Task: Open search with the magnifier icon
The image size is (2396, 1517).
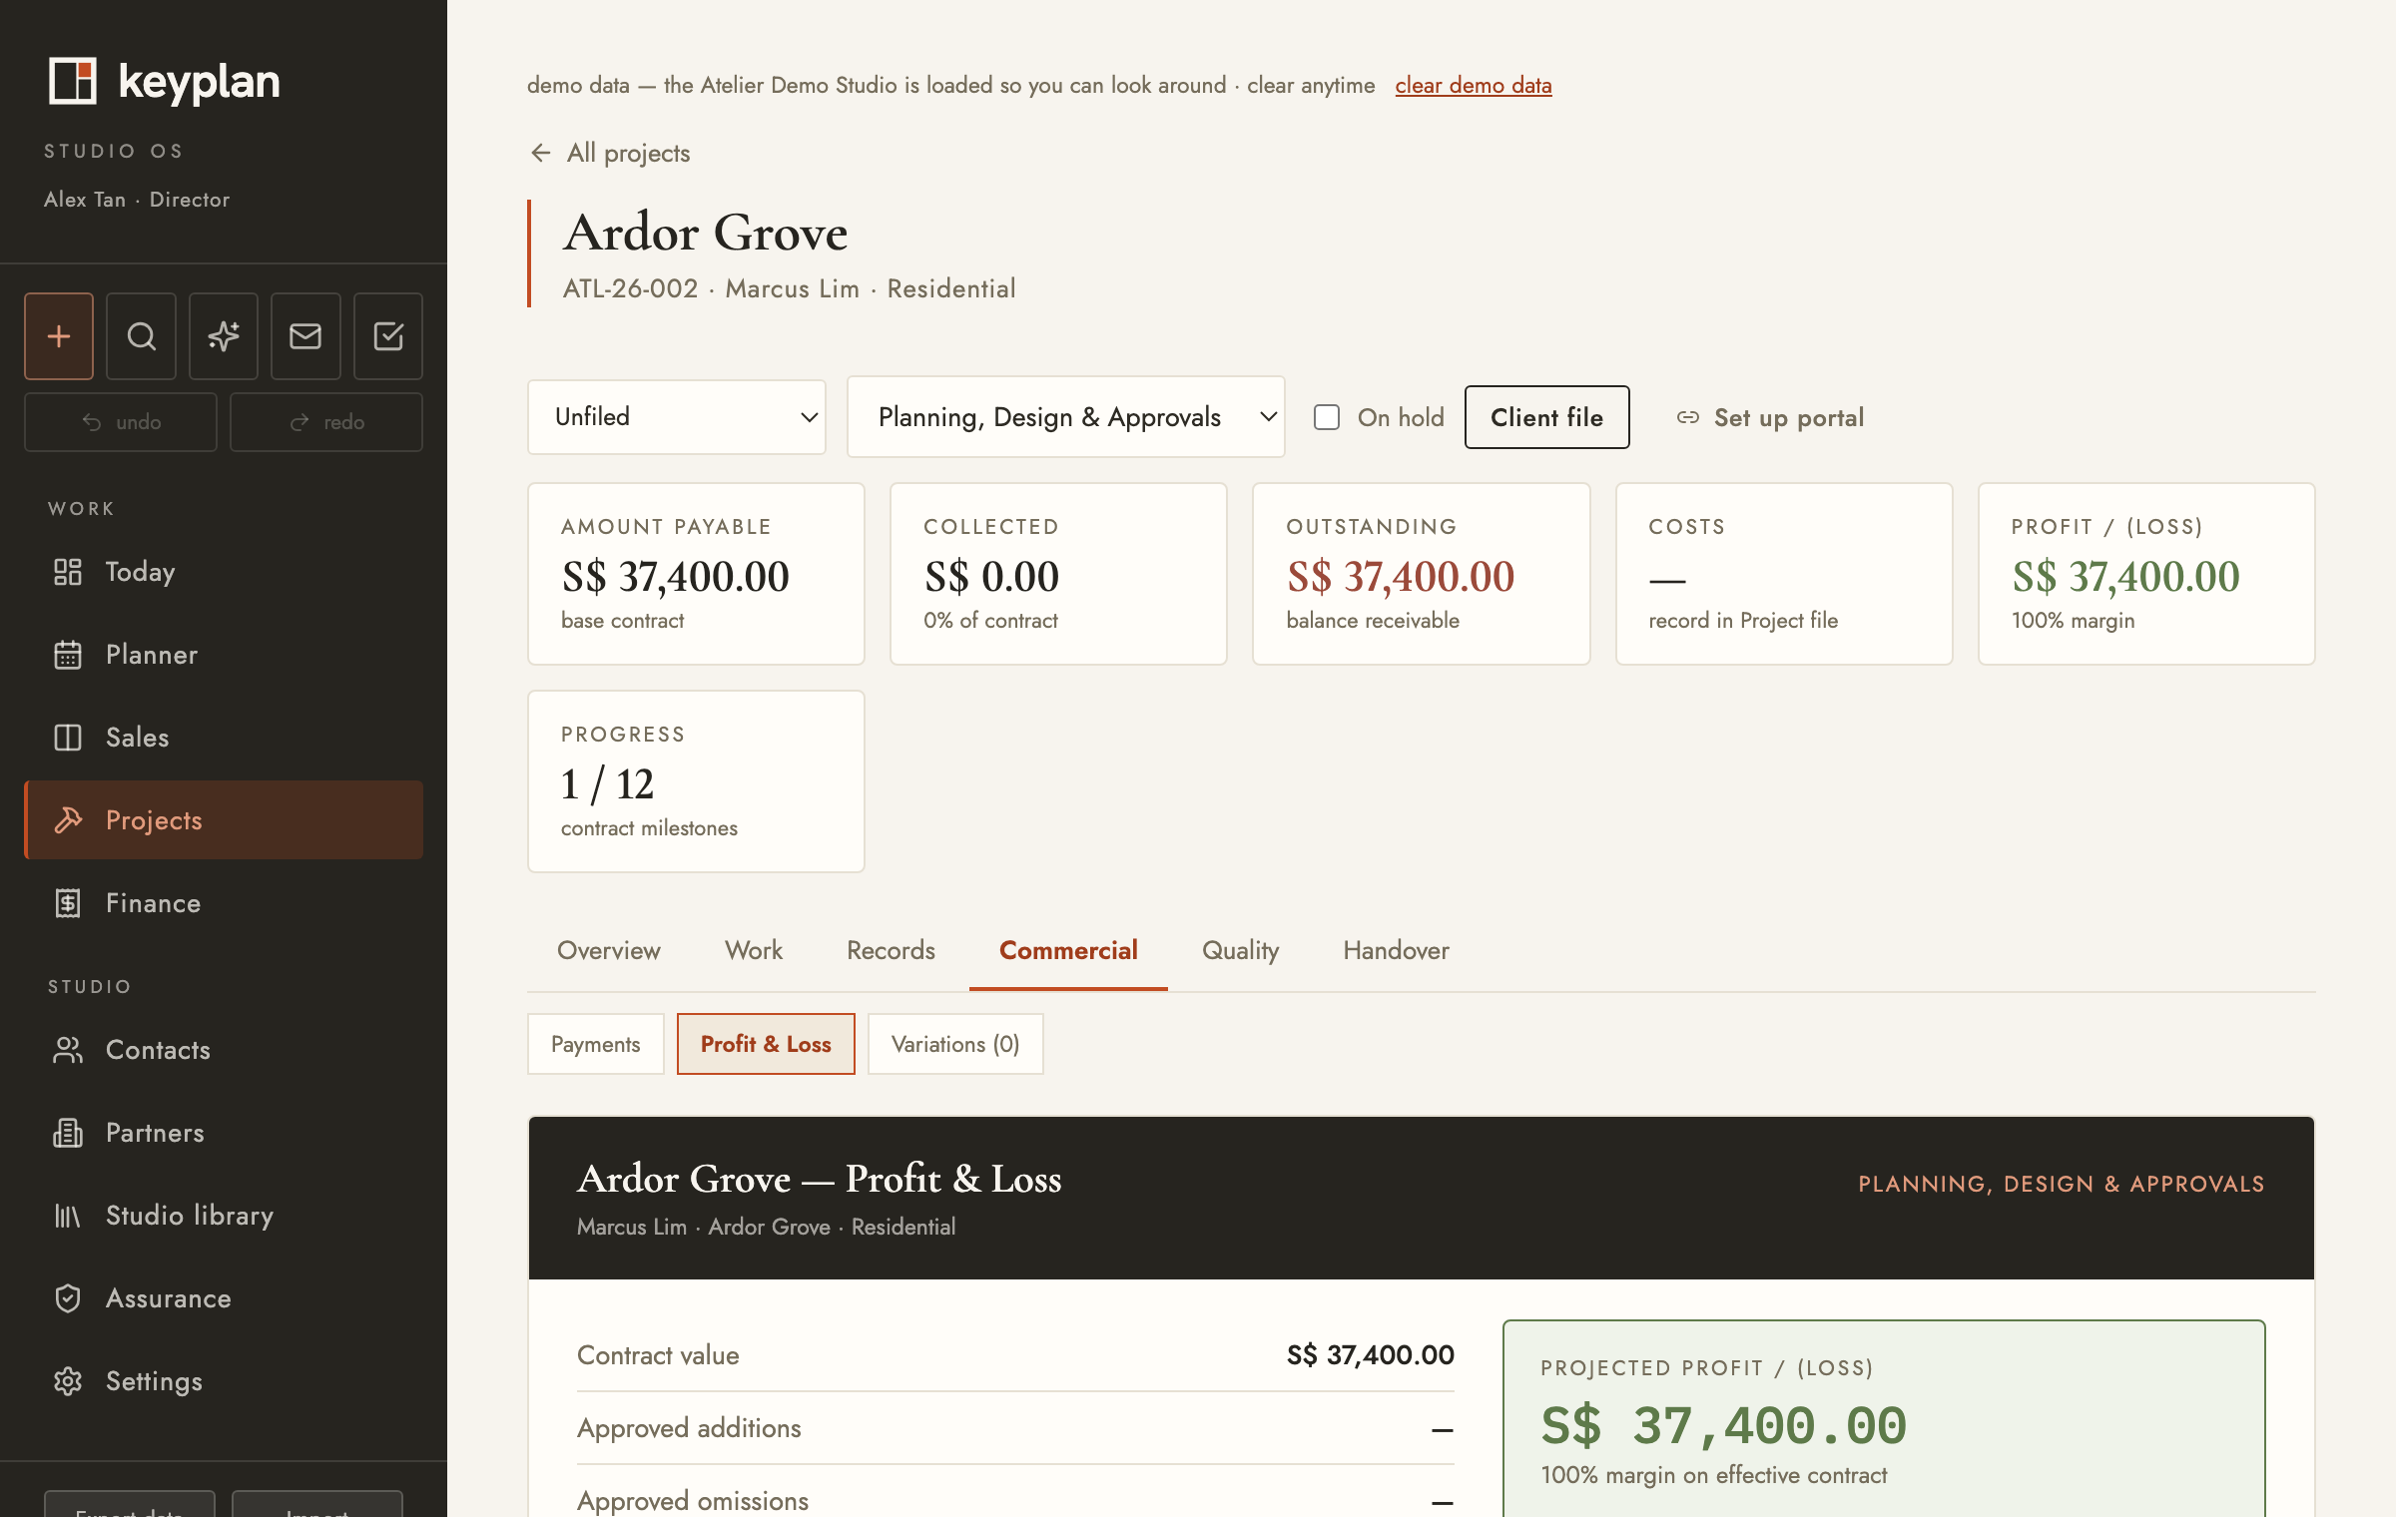Action: click(141, 336)
